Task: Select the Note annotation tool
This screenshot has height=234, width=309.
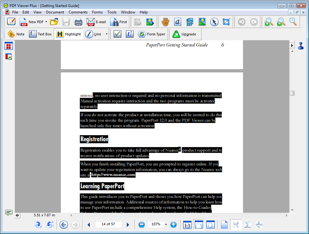Action: [16, 34]
